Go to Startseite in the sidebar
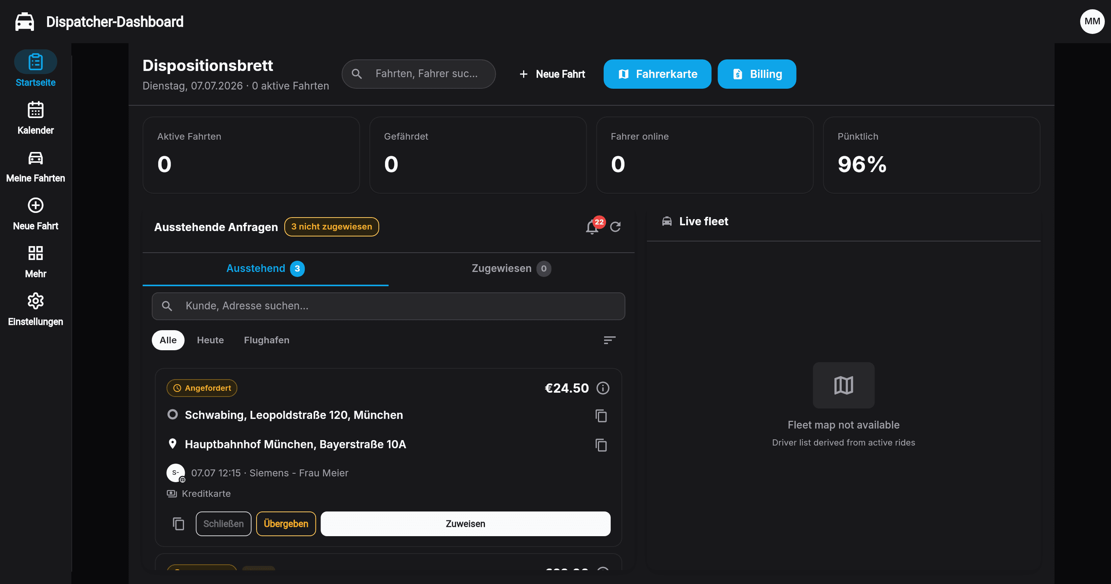The width and height of the screenshot is (1111, 584). [x=35, y=69]
